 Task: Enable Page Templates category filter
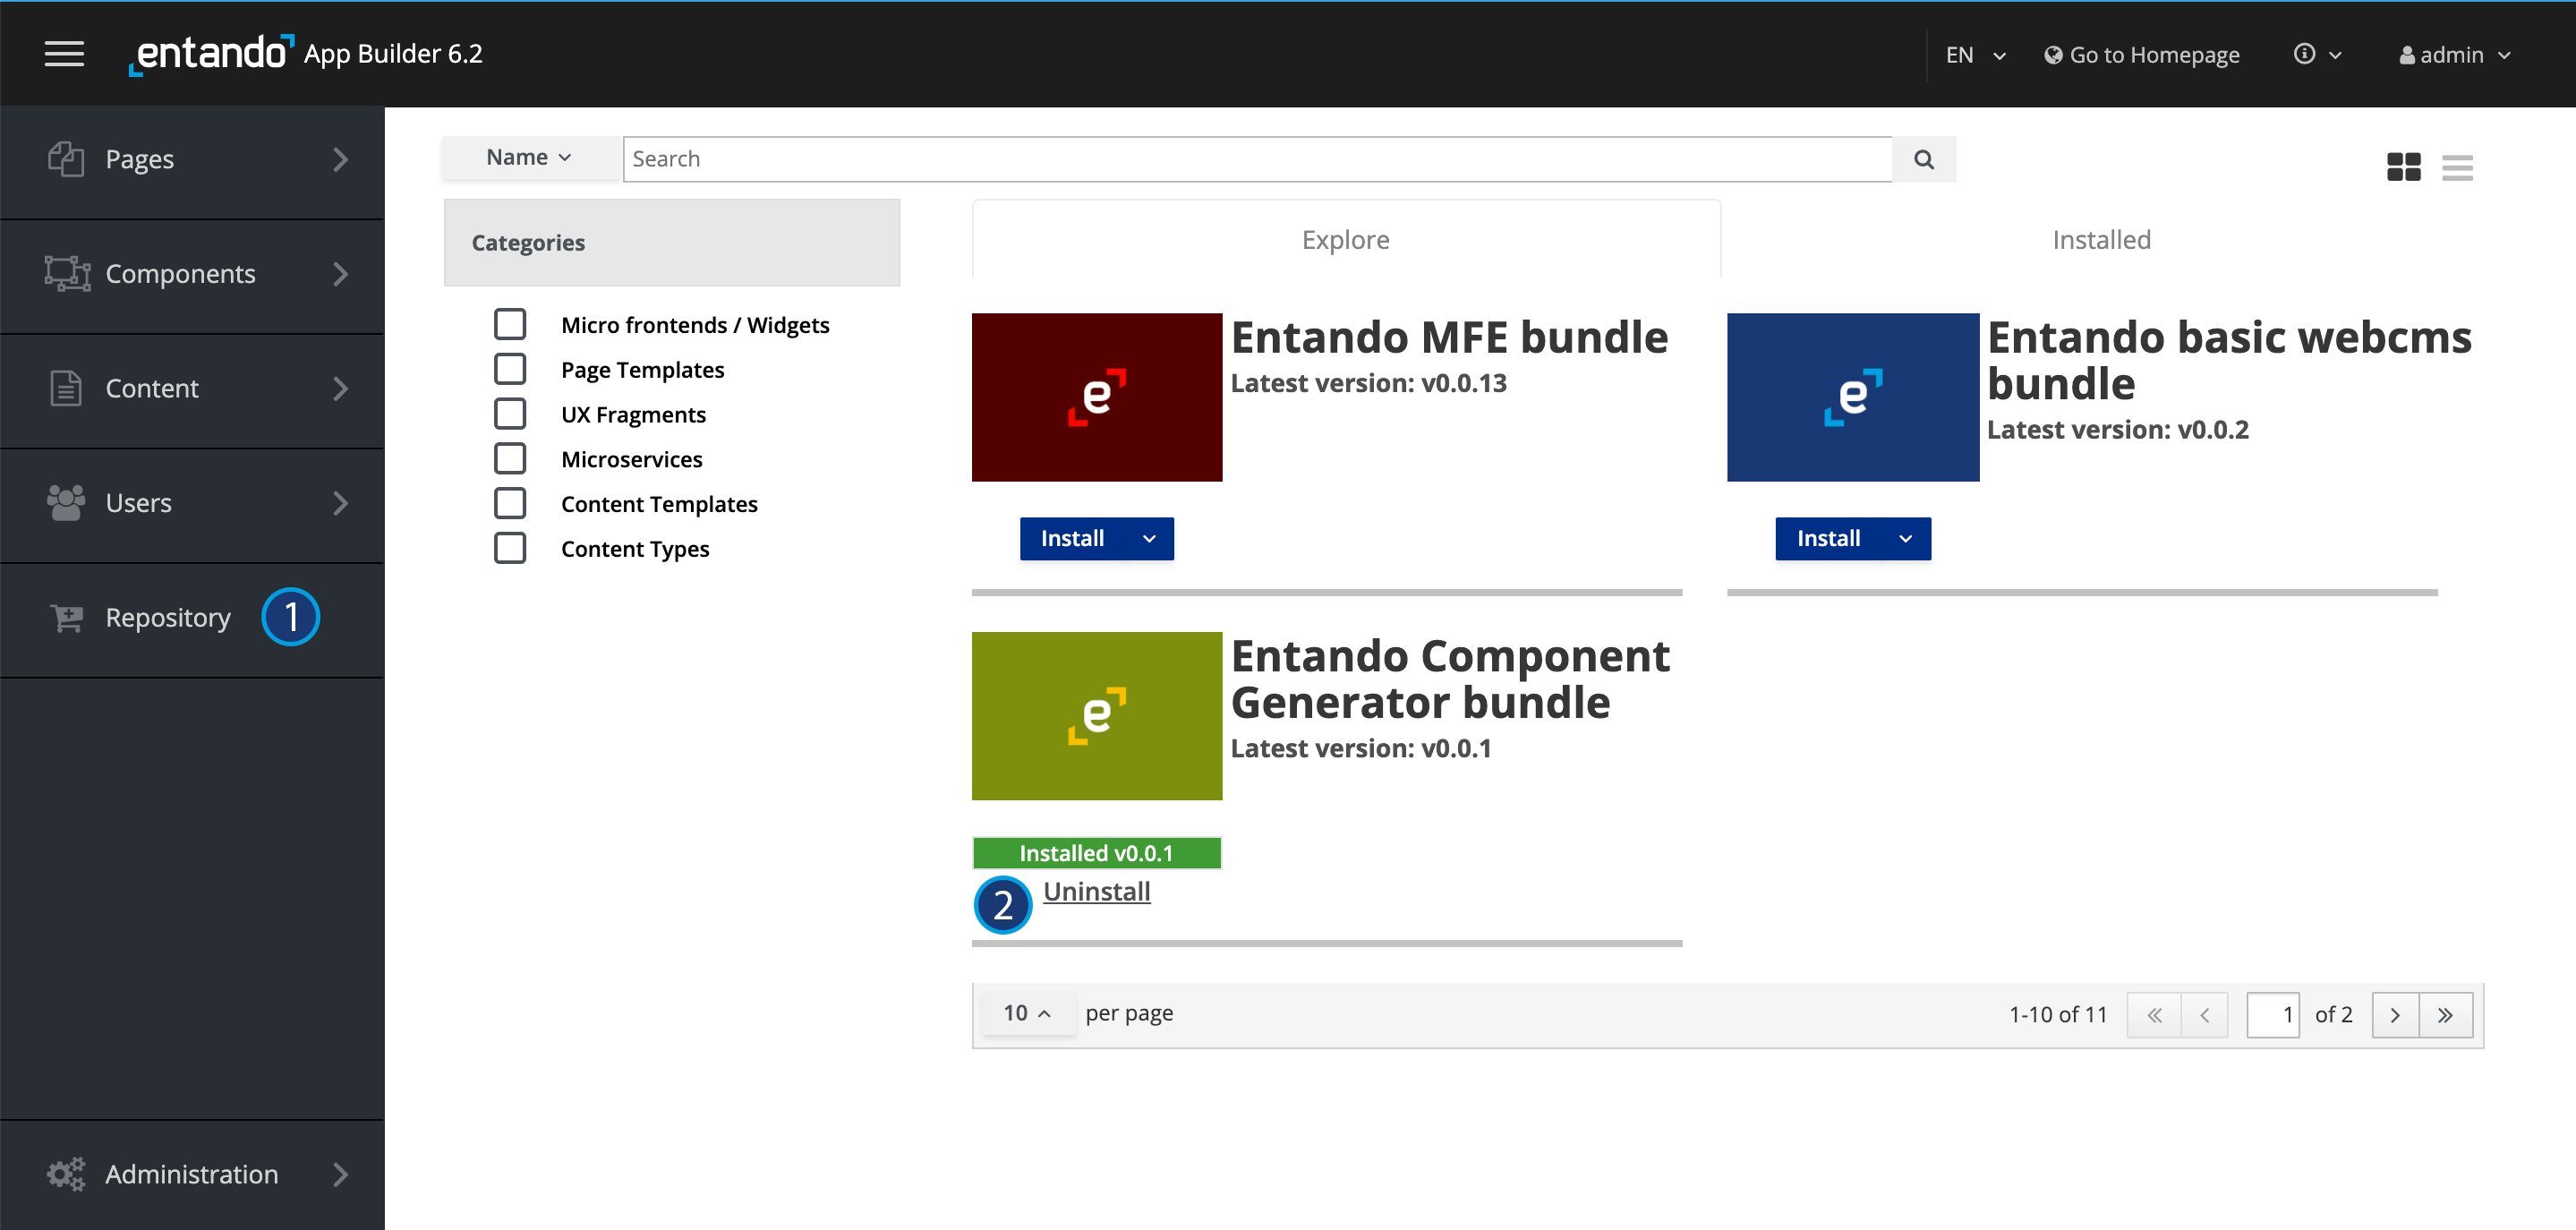click(511, 368)
